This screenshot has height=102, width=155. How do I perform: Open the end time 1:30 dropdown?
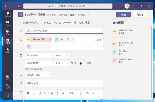coord(62,63)
